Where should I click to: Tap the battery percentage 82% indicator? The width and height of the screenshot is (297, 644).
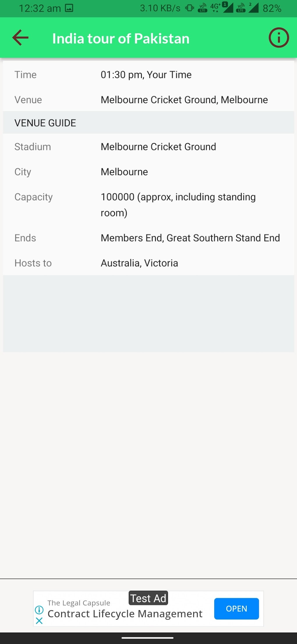(272, 8)
